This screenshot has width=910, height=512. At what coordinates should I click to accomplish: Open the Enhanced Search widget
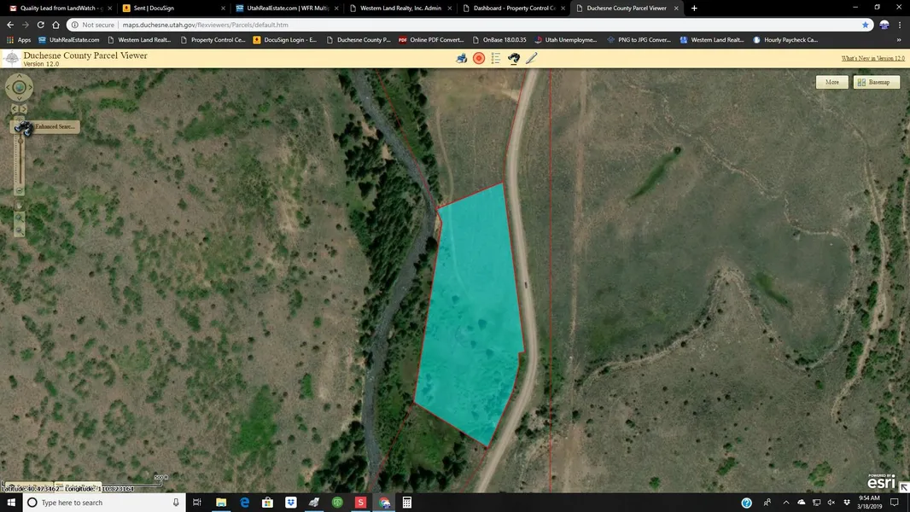click(47, 127)
